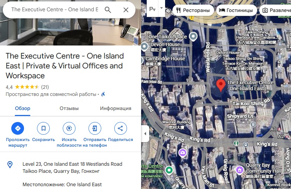291x189 pixels.
Task: Switch to the Информация tab
Action: coord(115,108)
